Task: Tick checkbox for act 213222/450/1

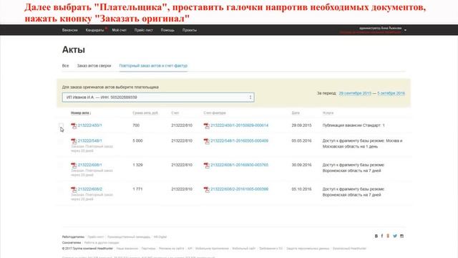Action: (61, 125)
